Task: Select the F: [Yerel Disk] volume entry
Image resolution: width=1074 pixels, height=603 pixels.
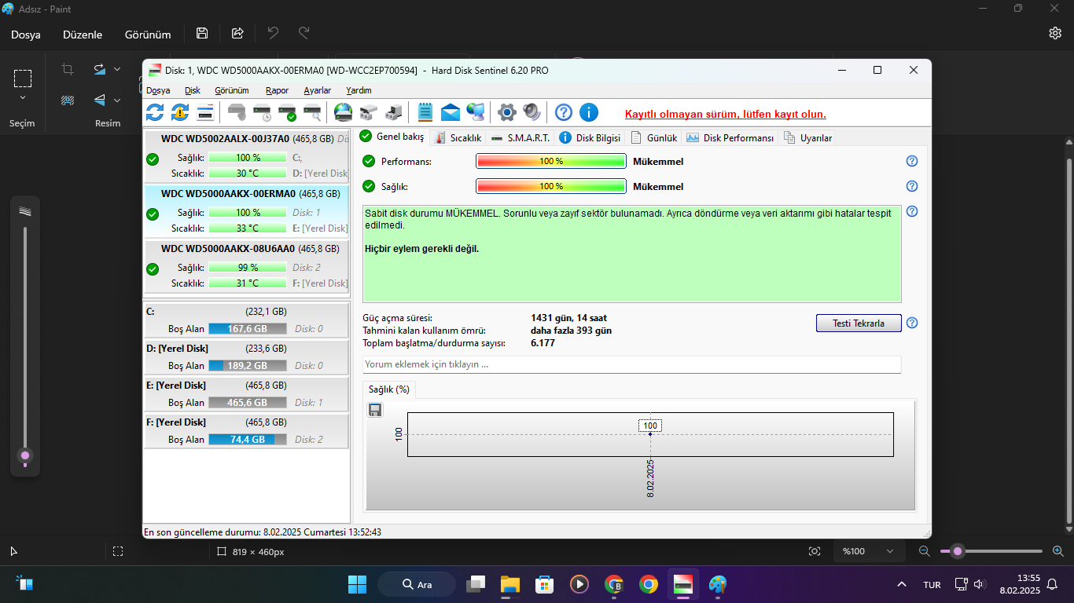Action: pyautogui.click(x=246, y=430)
